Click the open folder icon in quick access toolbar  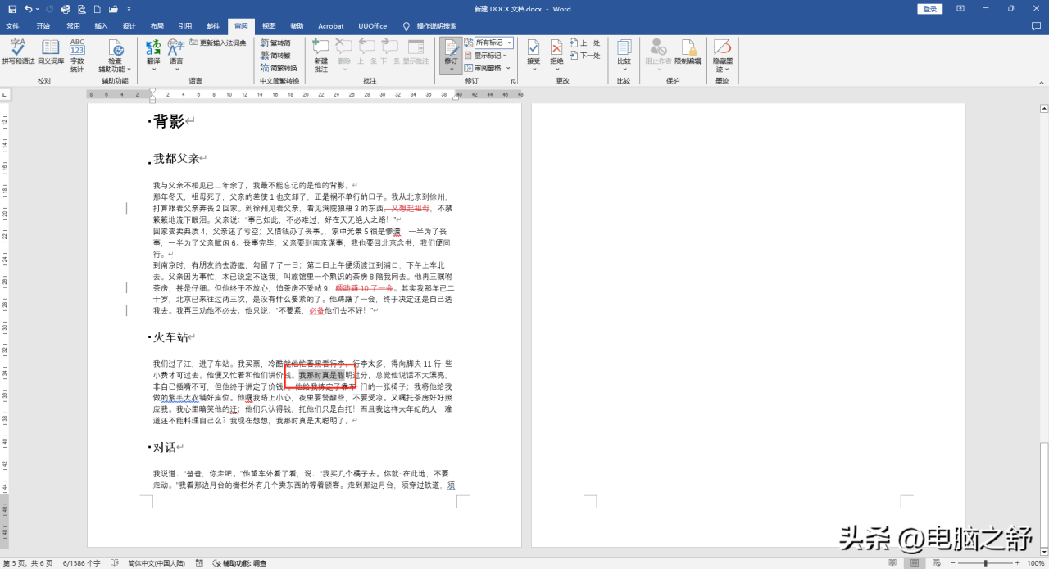click(x=113, y=8)
